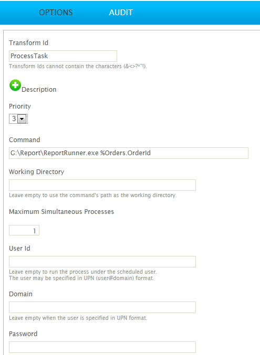Click the Command field label
This screenshot has width=260, height=355.
pos(25,140)
